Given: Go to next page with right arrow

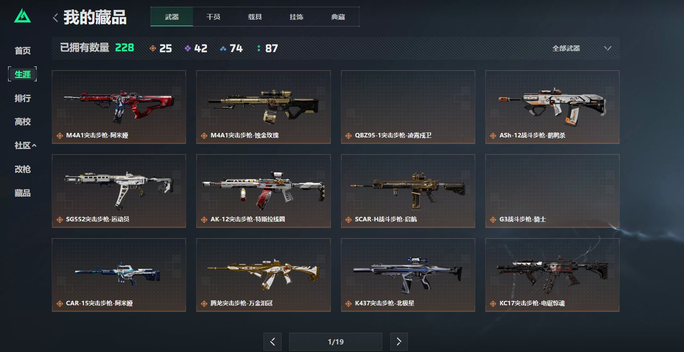Looking at the screenshot, I should 399,342.
